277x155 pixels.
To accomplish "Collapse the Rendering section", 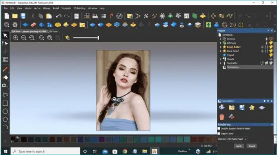I will tap(272, 125).
